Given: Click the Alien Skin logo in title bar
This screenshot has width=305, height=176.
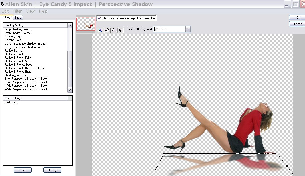Looking at the screenshot, I should (x=2, y=4).
